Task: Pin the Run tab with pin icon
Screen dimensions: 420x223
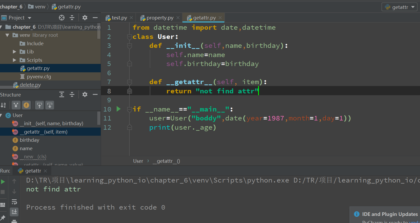Action: (3, 218)
